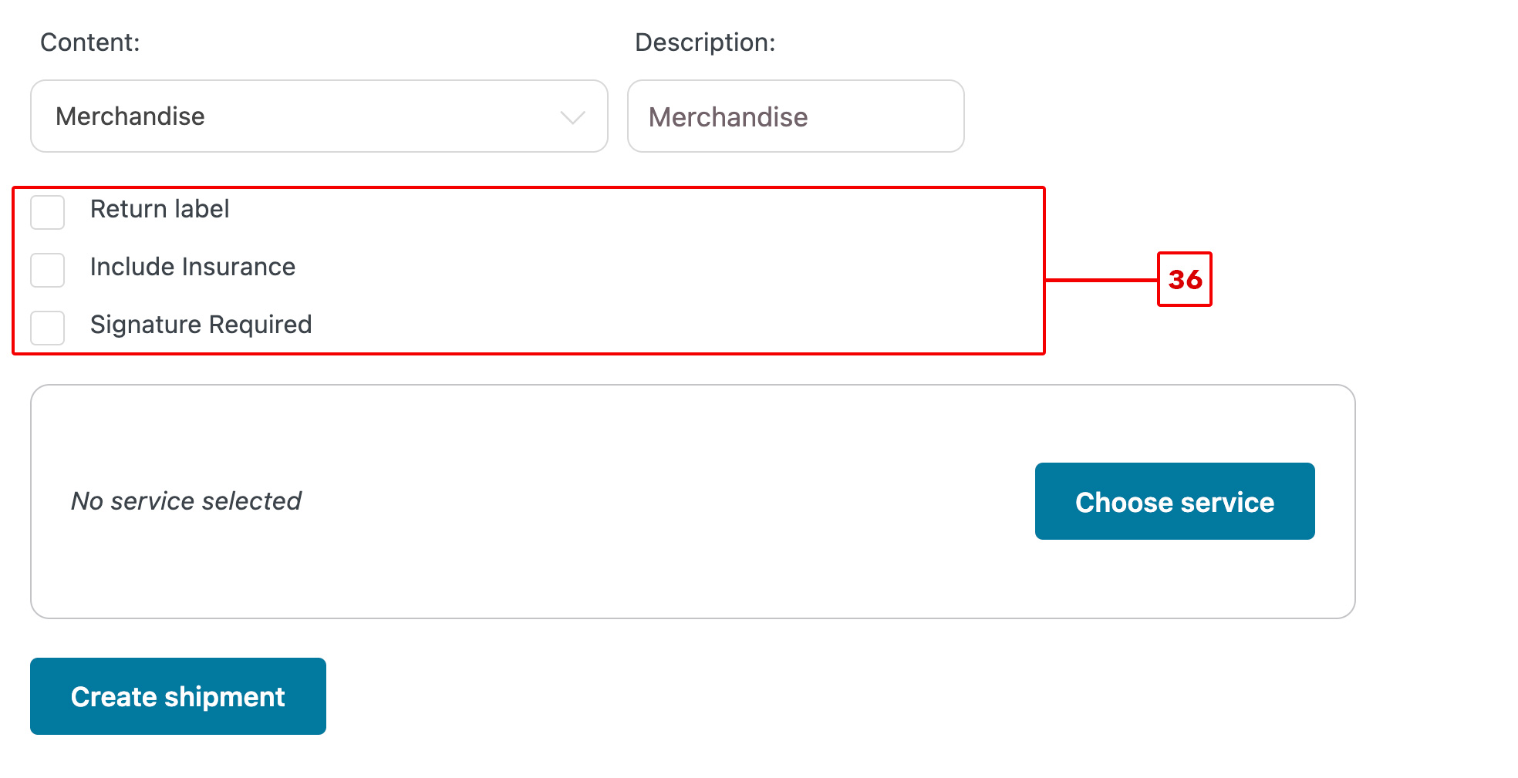Click the 'Content:' field label
Image resolution: width=1518 pixels, height=778 pixels.
click(x=90, y=42)
